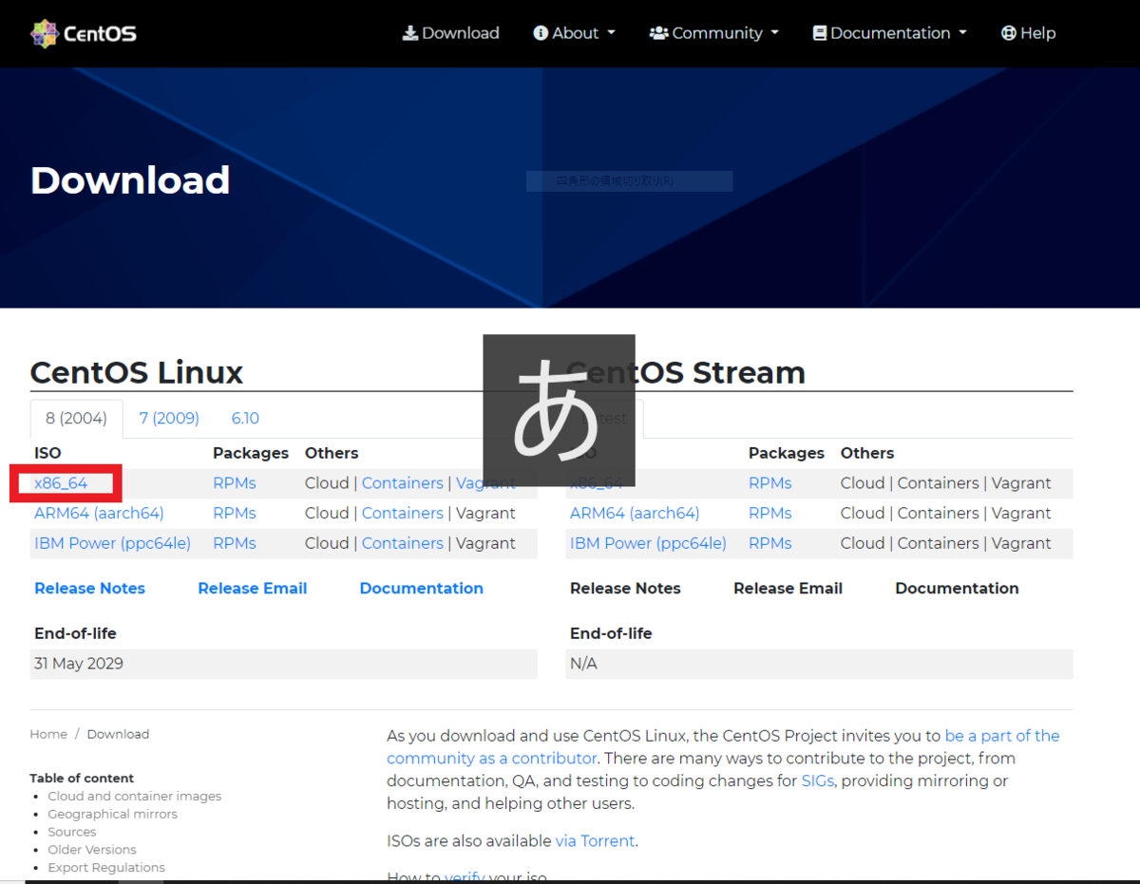Click the 'Download' page title in banner
1140x884 pixels.
point(130,180)
